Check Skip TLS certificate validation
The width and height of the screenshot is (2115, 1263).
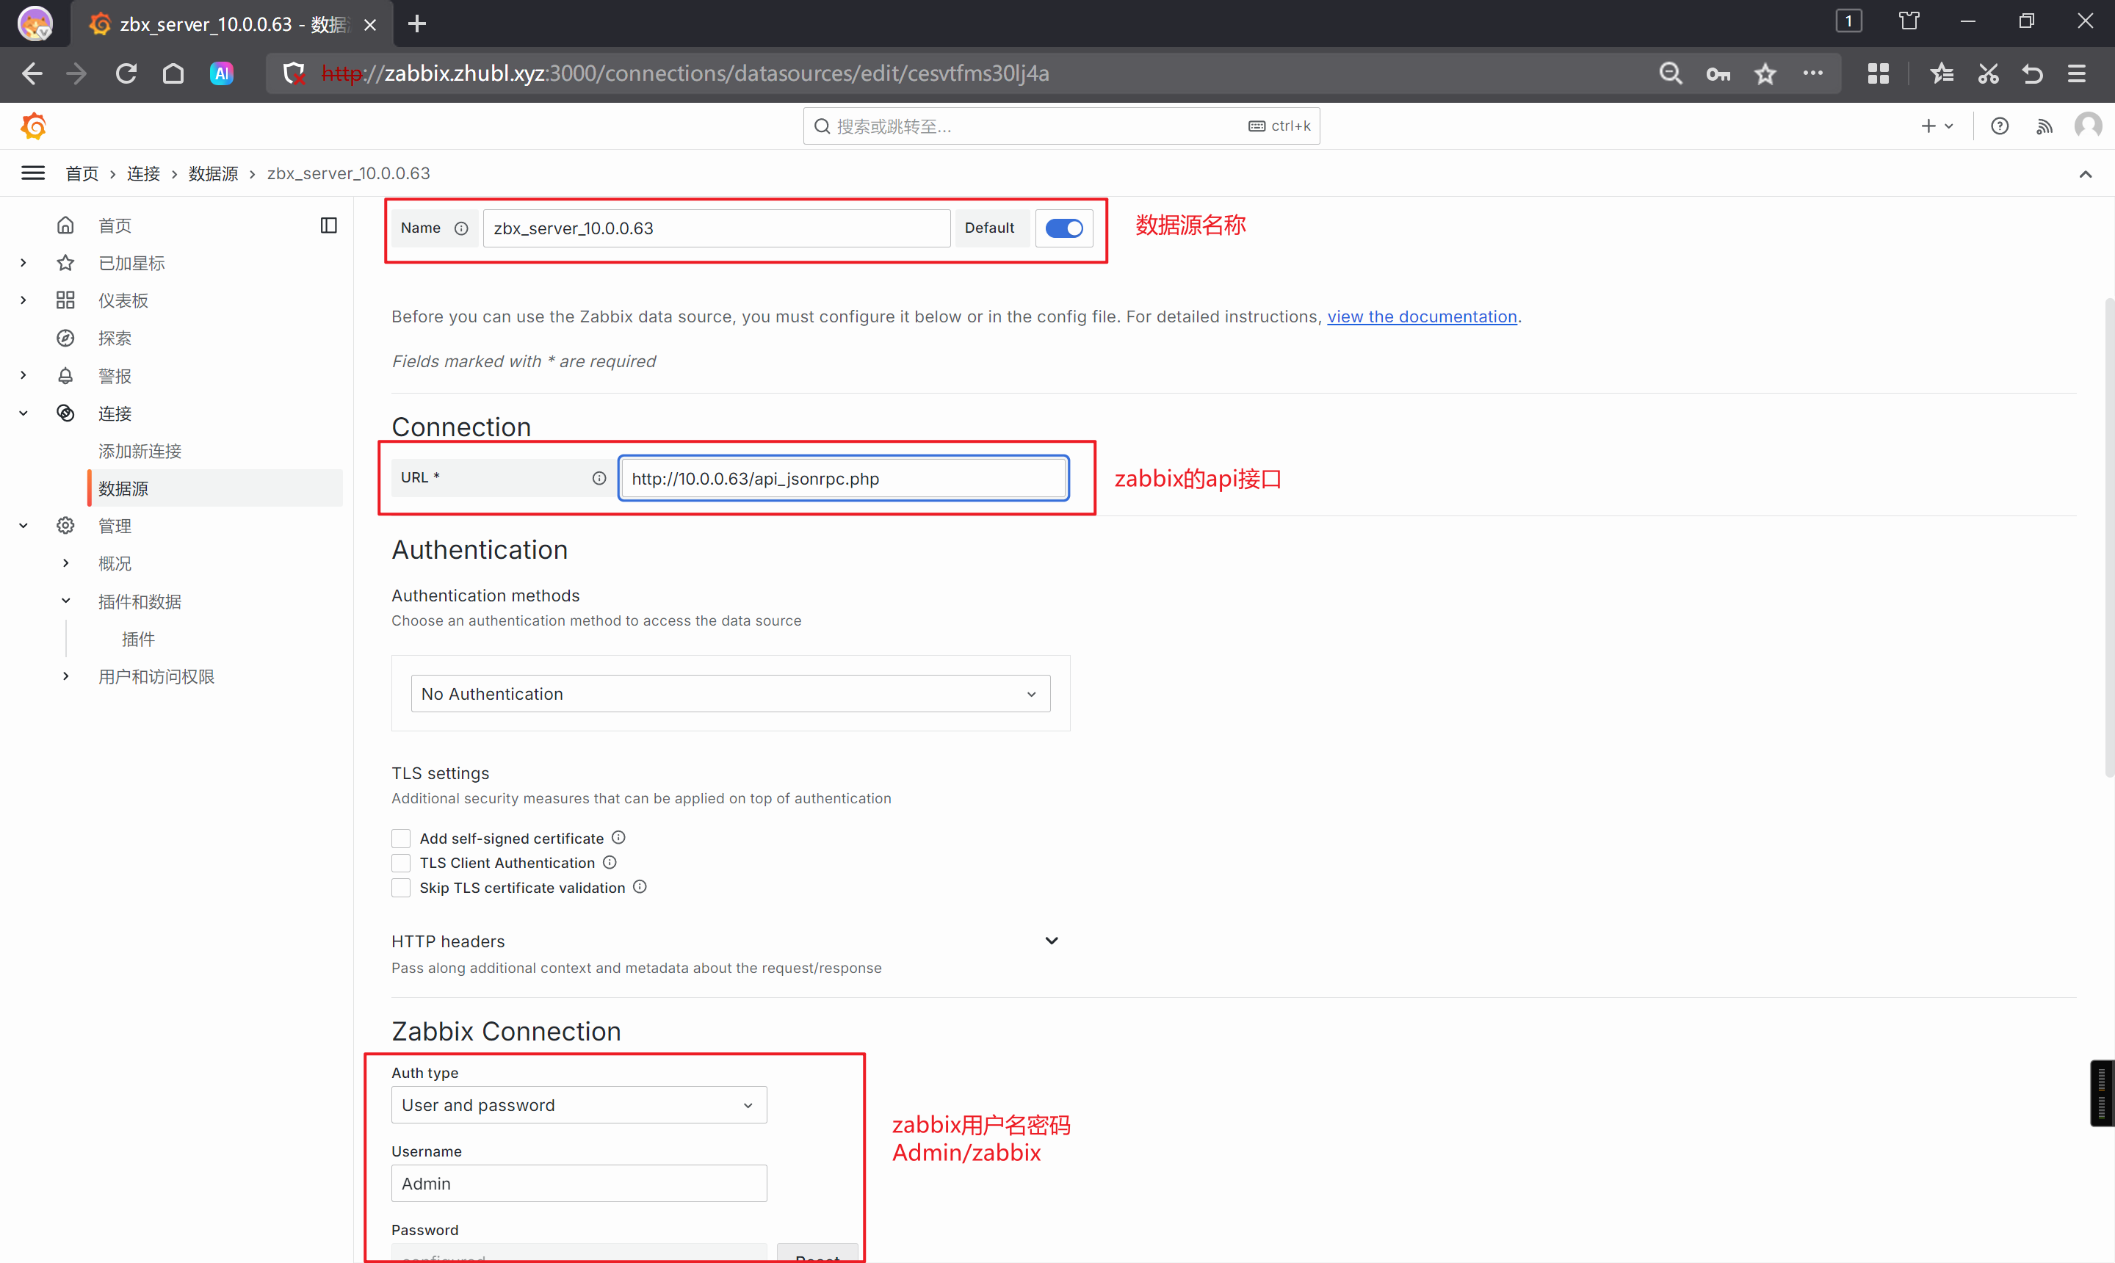(401, 888)
